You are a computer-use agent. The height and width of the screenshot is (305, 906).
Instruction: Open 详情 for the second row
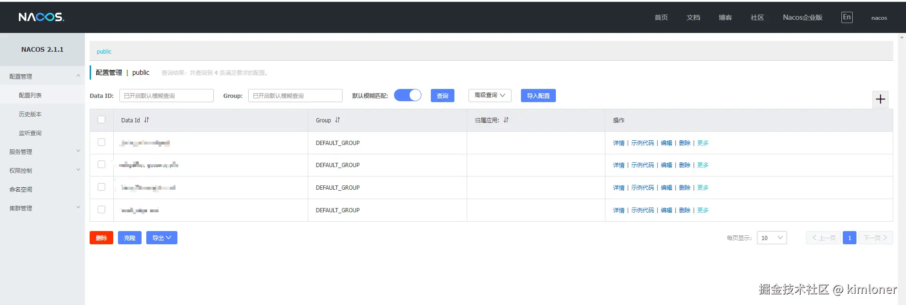[619, 165]
